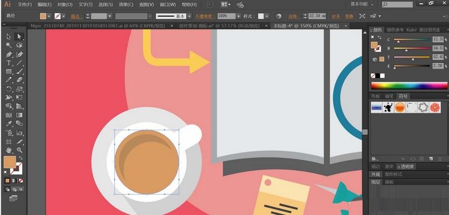This screenshot has height=215, width=449.
Task: Swap fill and stroke colors
Action: click(x=21, y=158)
